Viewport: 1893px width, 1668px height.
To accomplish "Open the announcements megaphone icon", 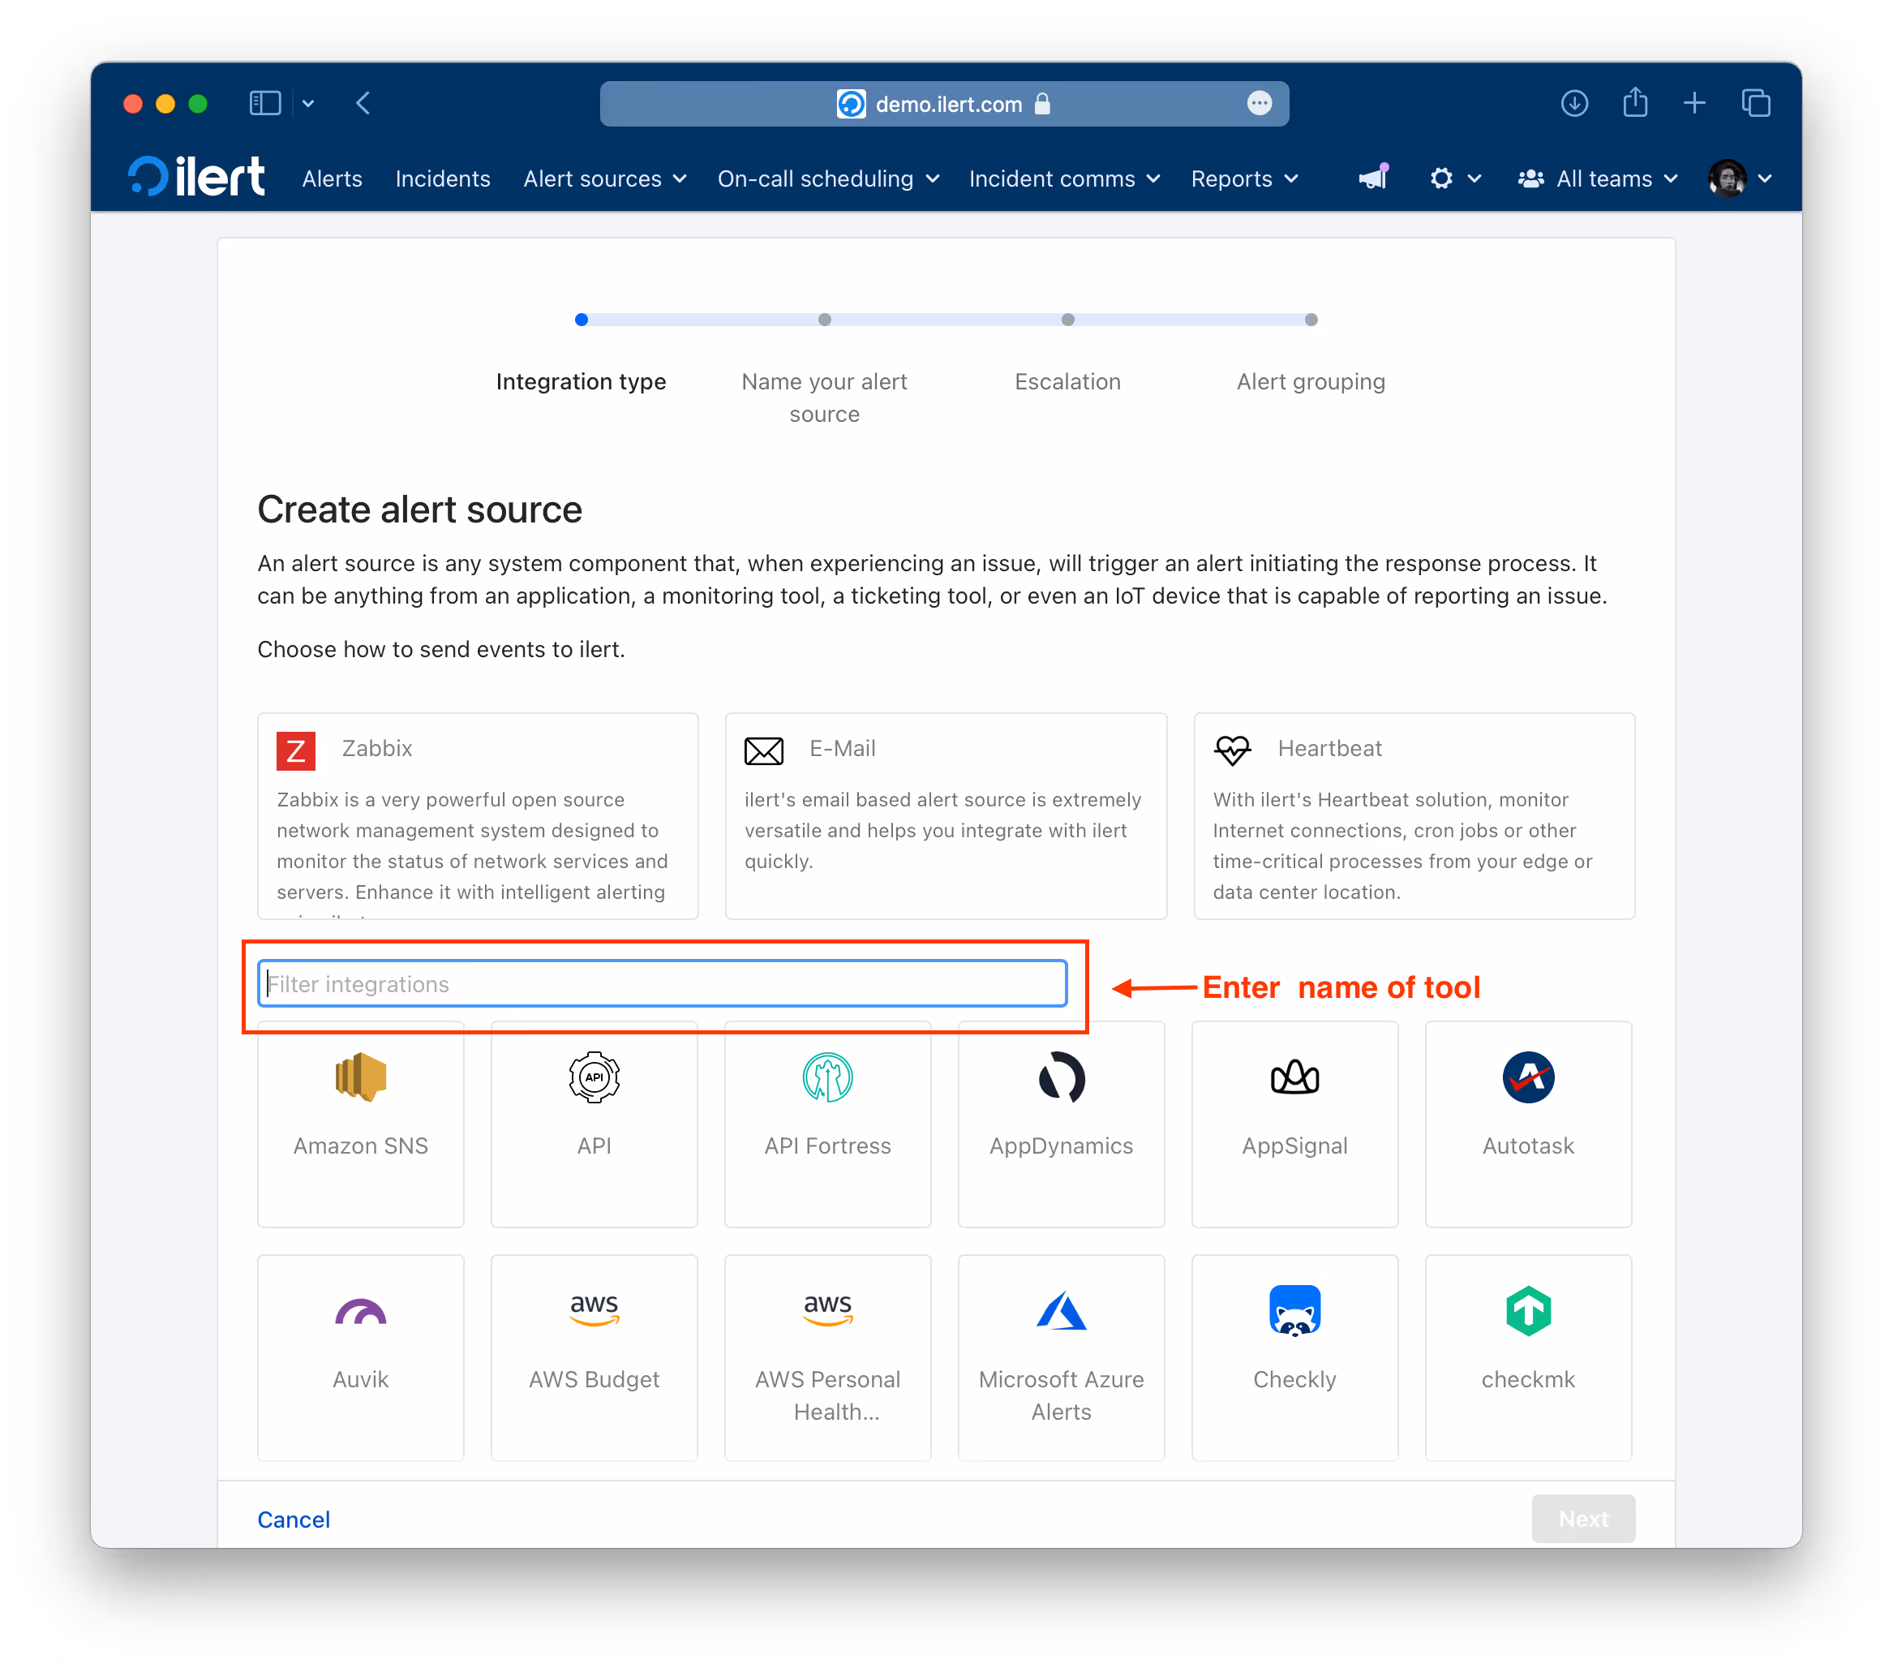I will 1371,178.
